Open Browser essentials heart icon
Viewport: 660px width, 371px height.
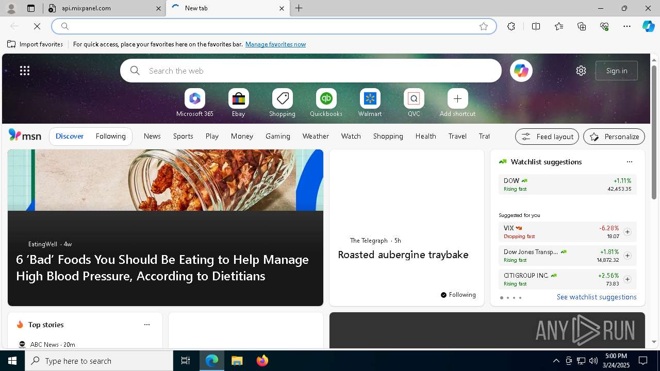[x=604, y=26]
